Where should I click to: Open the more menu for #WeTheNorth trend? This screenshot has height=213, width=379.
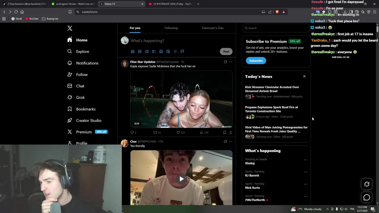[306, 196]
